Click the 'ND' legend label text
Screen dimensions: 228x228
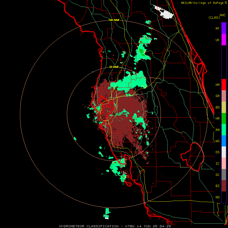point(217,197)
